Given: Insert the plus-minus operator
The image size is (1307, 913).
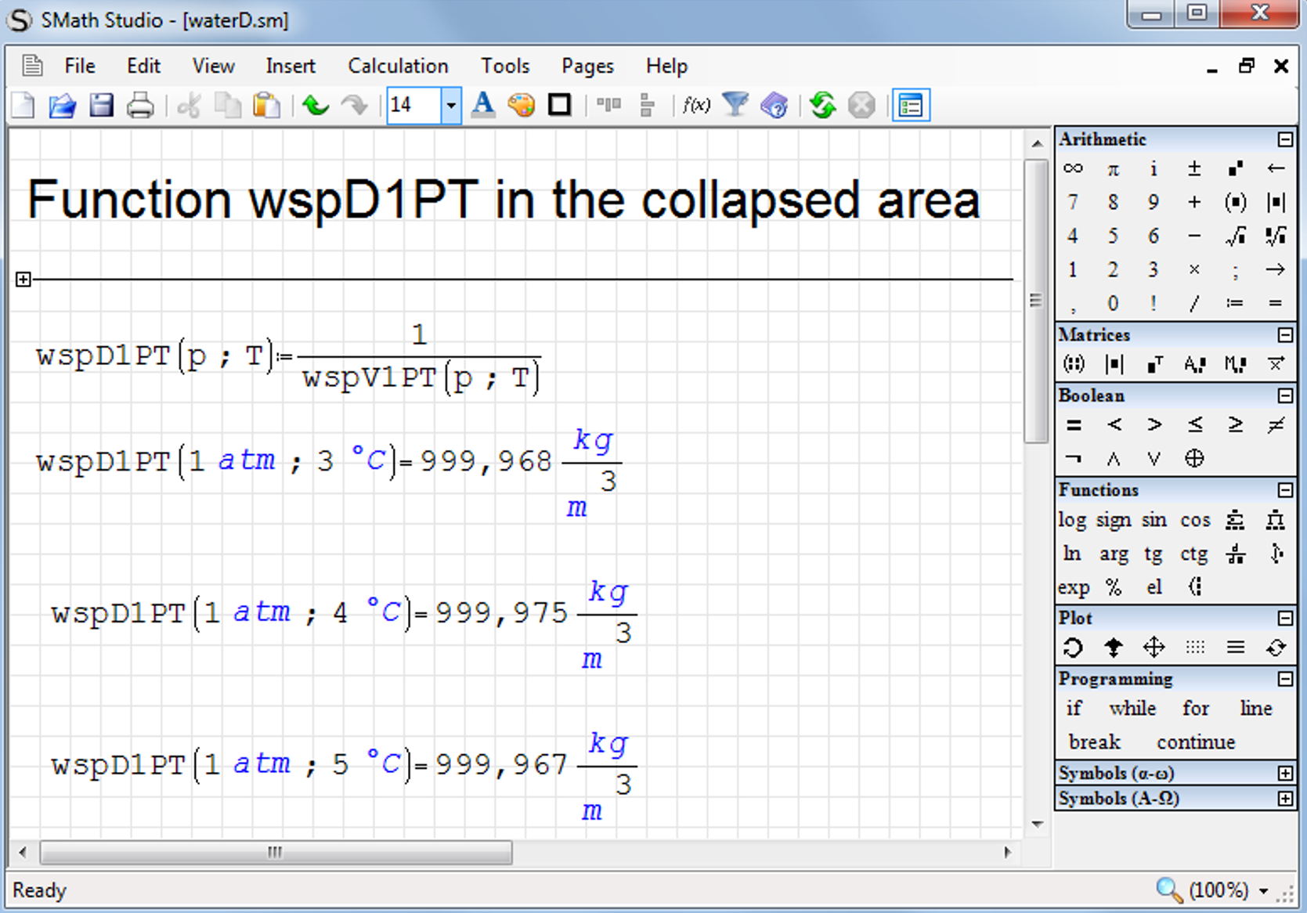Looking at the screenshot, I should [1194, 168].
